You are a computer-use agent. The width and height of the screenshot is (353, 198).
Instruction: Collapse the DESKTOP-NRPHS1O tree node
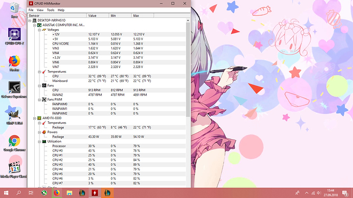pos(30,20)
